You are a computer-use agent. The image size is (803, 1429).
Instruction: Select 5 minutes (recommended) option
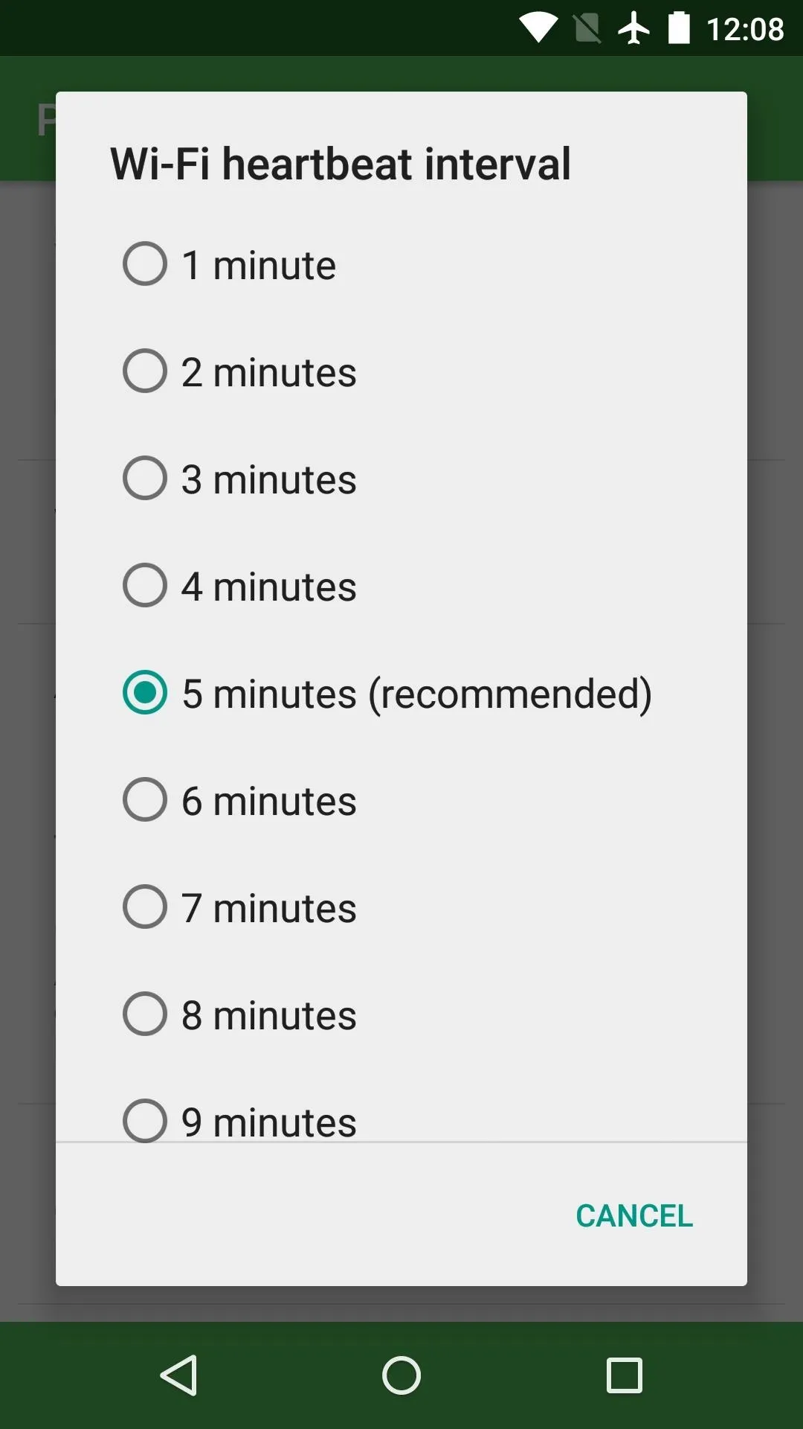click(x=401, y=694)
